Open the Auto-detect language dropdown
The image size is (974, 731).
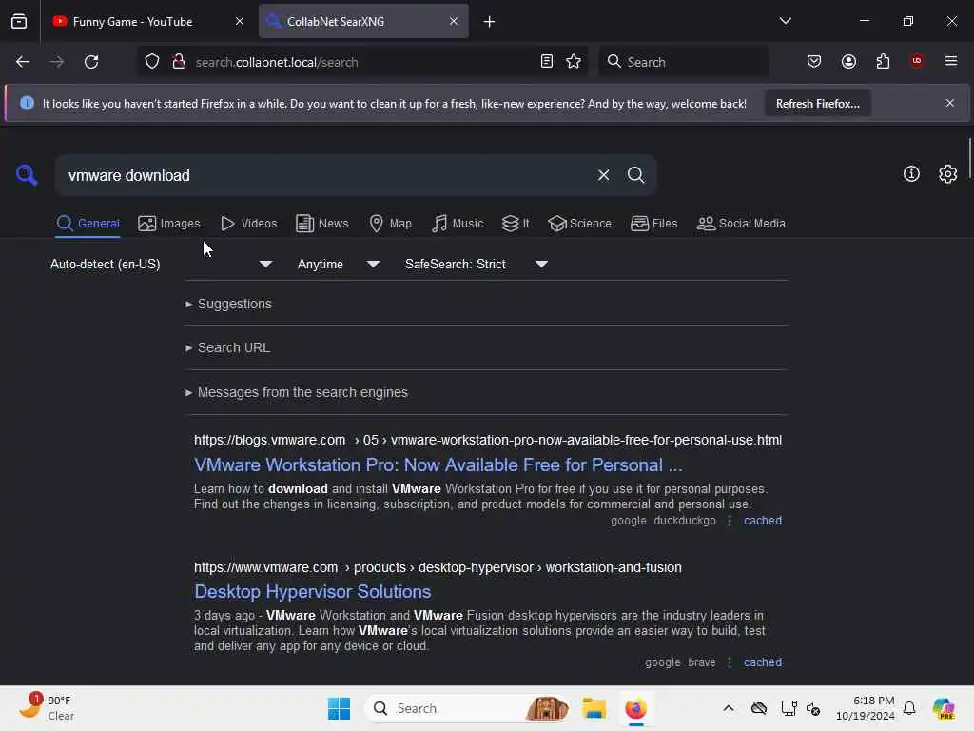(x=162, y=265)
